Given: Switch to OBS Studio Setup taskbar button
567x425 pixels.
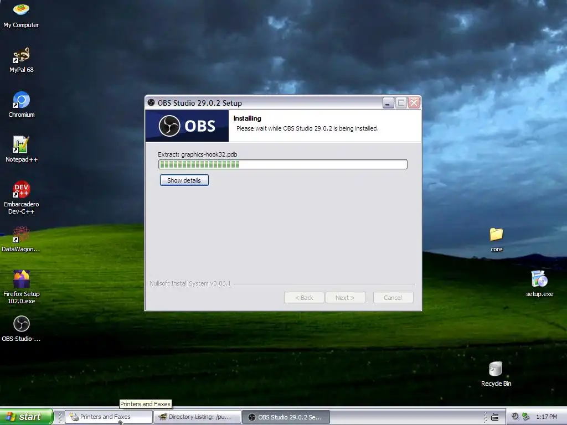Looking at the screenshot, I should [286, 417].
